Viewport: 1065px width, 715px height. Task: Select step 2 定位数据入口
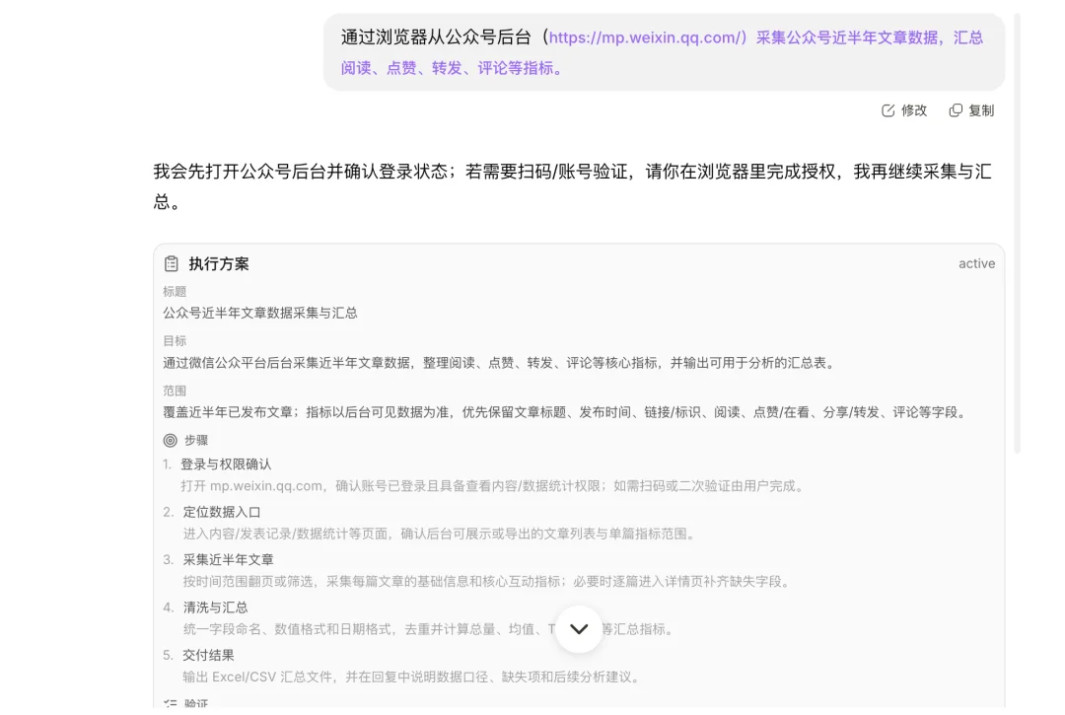coord(222,512)
